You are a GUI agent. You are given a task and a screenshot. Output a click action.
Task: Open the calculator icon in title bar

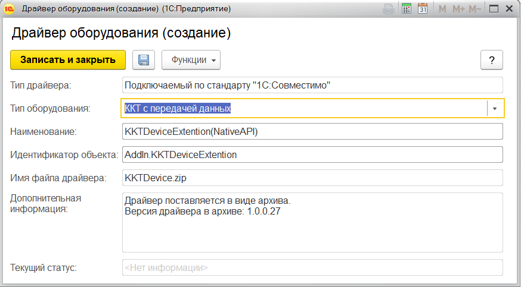pos(407,9)
